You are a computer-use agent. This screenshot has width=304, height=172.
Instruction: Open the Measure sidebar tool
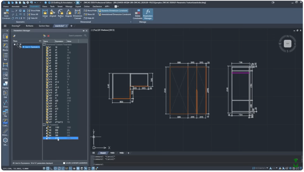coord(5,132)
